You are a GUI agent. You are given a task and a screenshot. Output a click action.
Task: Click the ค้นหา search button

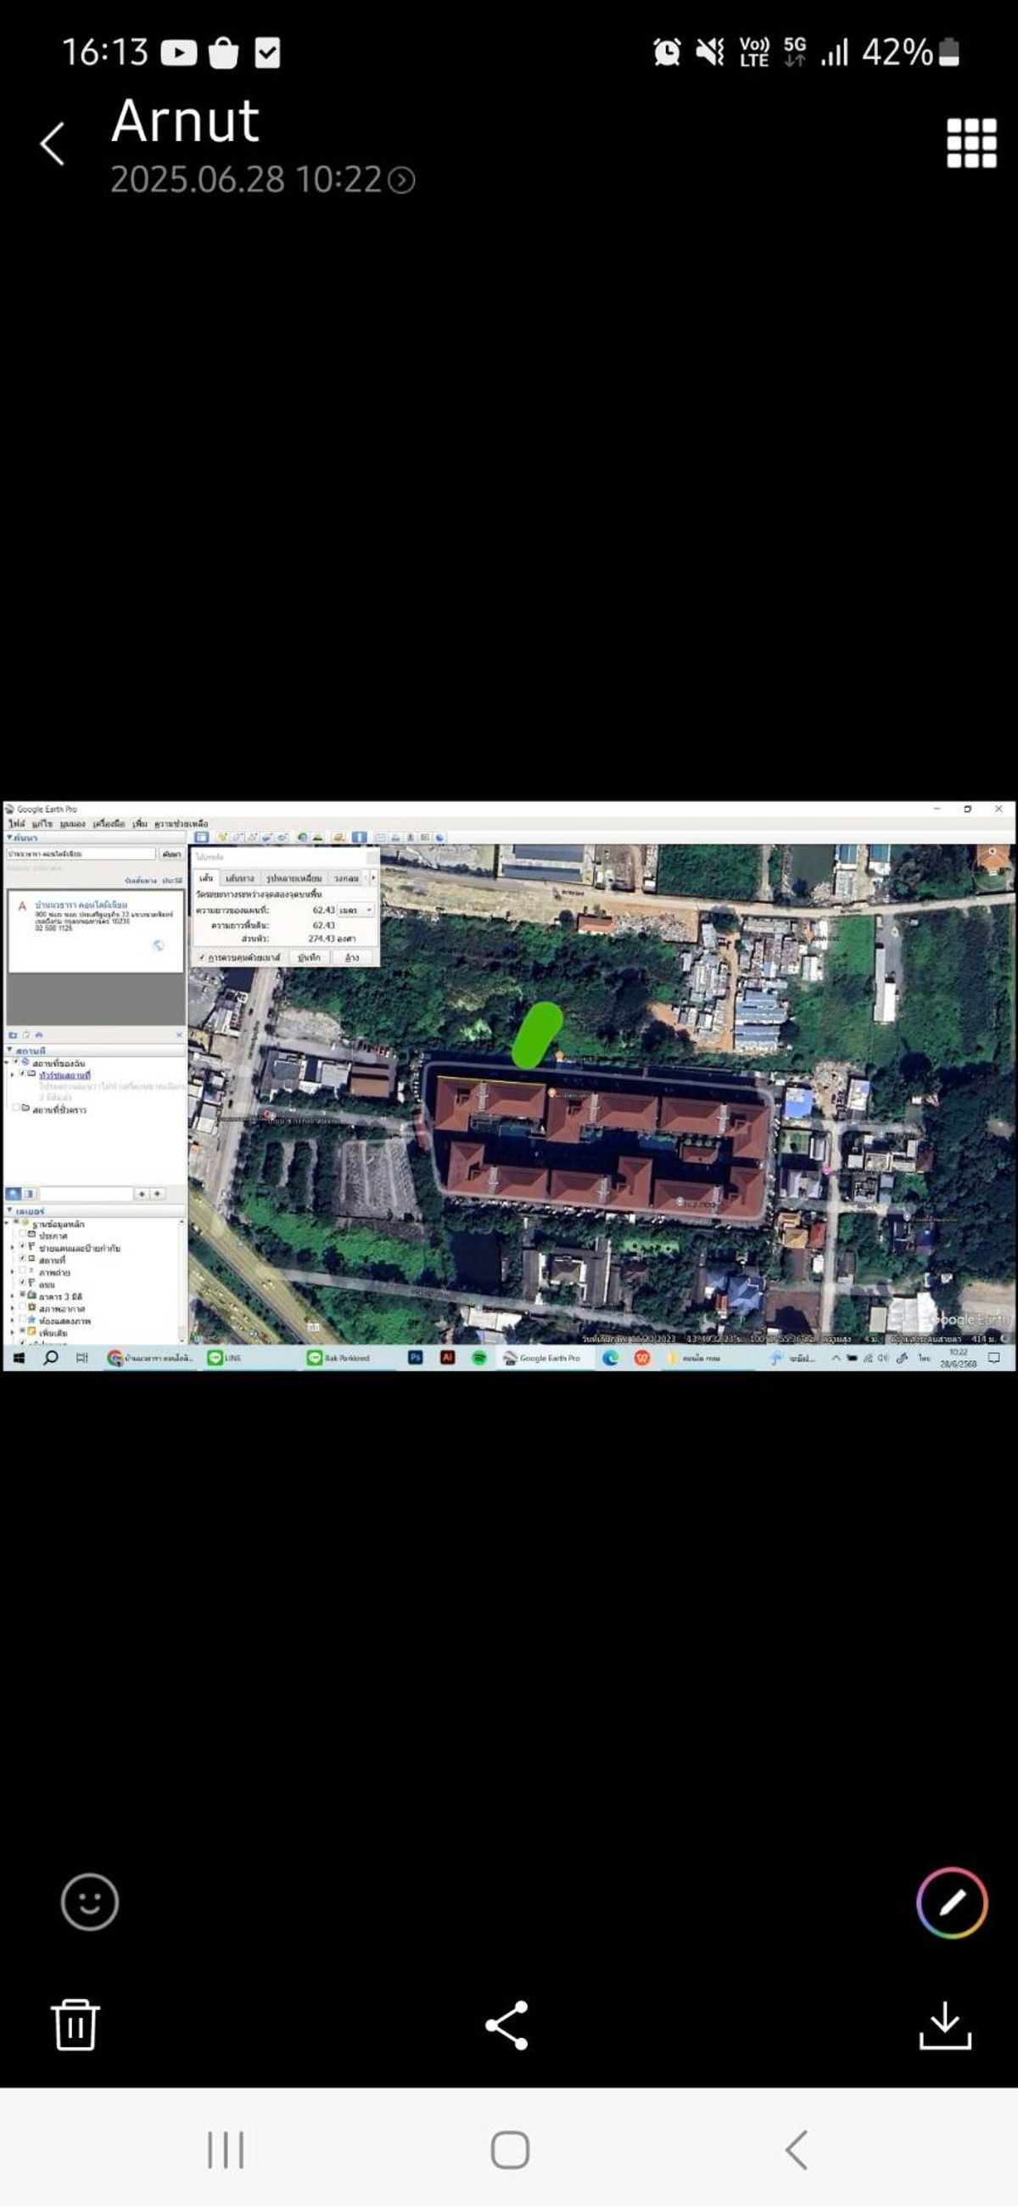pos(172,854)
